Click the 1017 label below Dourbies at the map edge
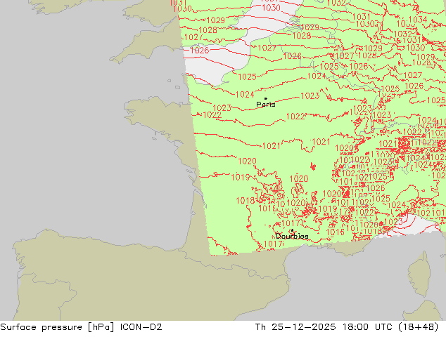The width and height of the screenshot is (446, 344). tap(273, 244)
